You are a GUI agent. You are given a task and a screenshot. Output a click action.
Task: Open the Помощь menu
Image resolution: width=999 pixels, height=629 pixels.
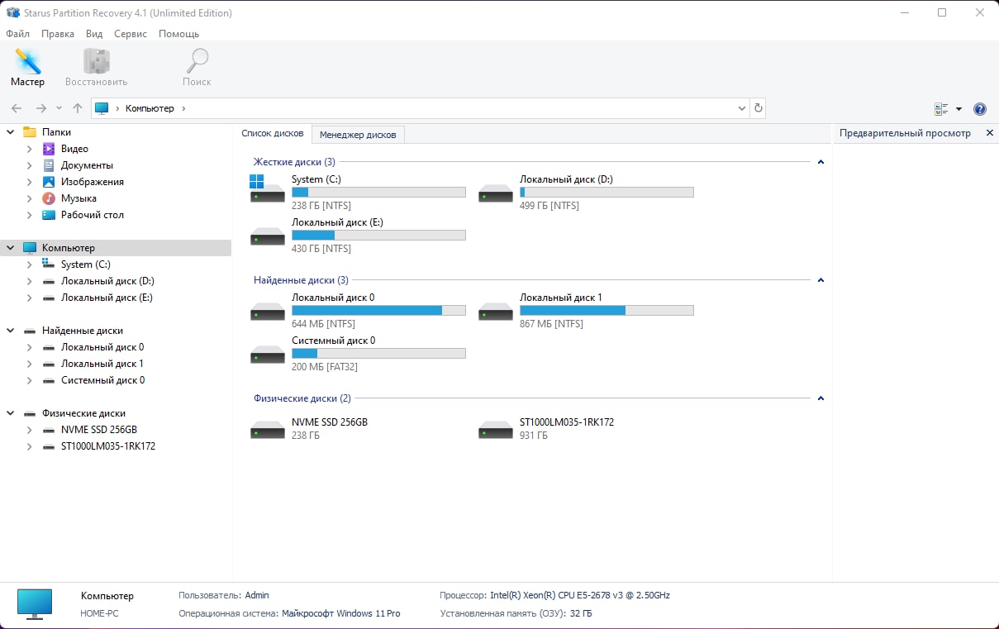click(178, 34)
